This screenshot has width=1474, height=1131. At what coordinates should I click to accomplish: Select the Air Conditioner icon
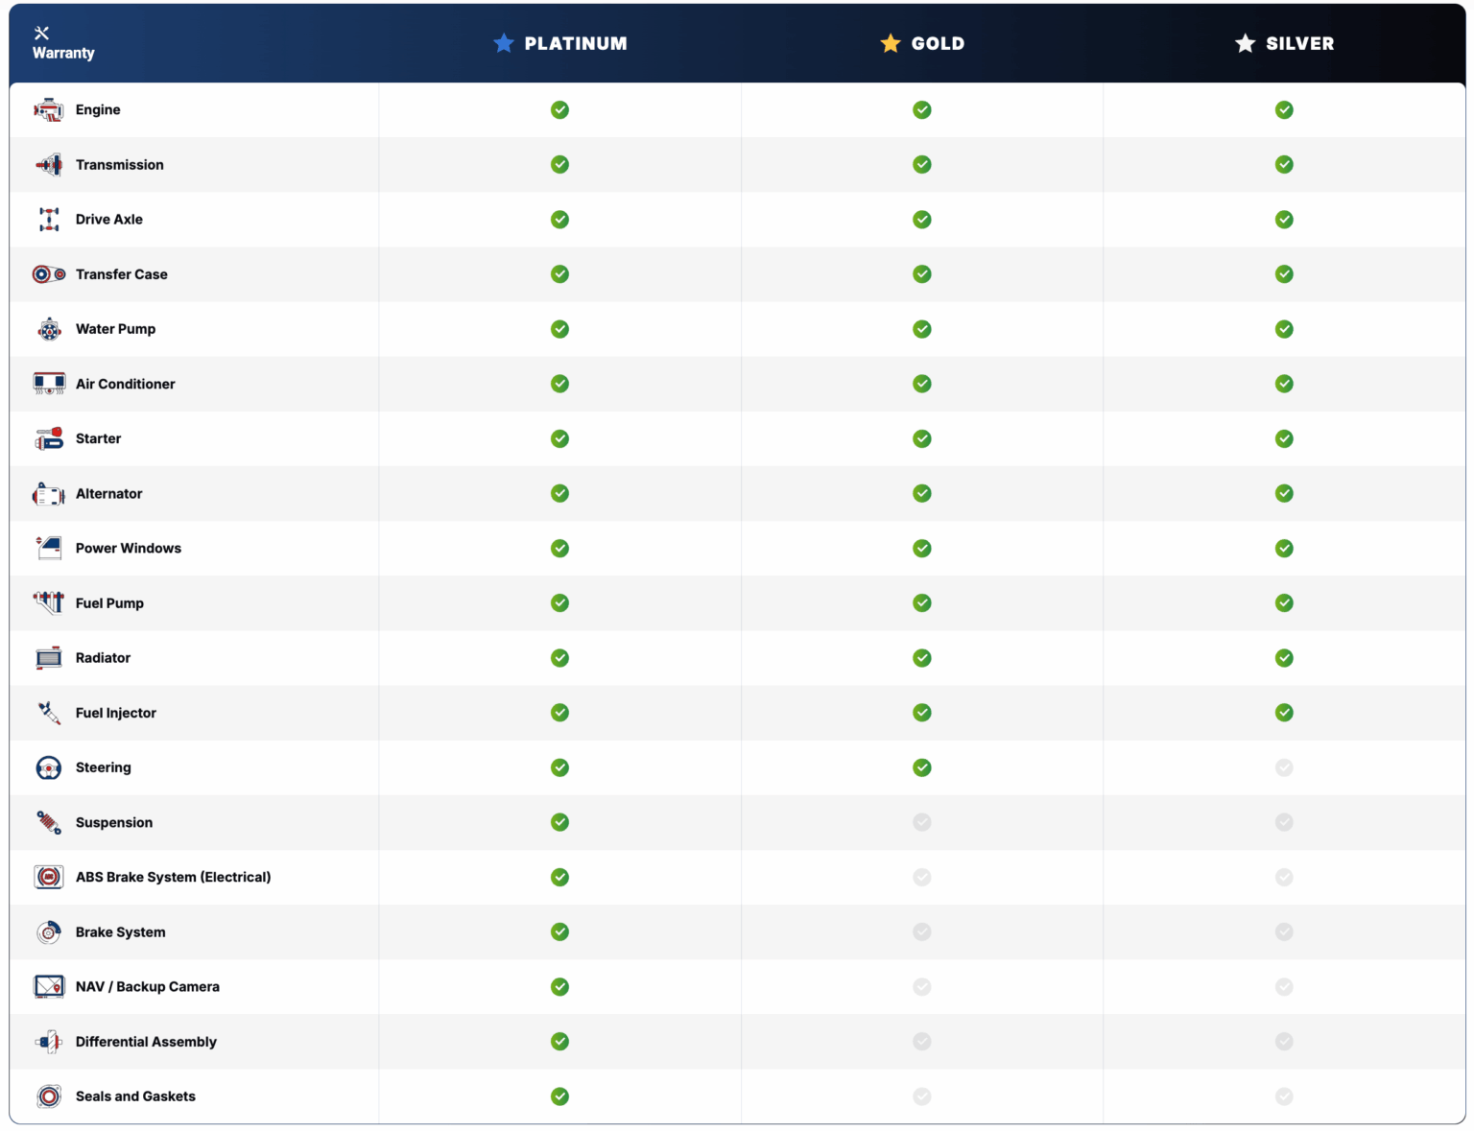pos(48,384)
